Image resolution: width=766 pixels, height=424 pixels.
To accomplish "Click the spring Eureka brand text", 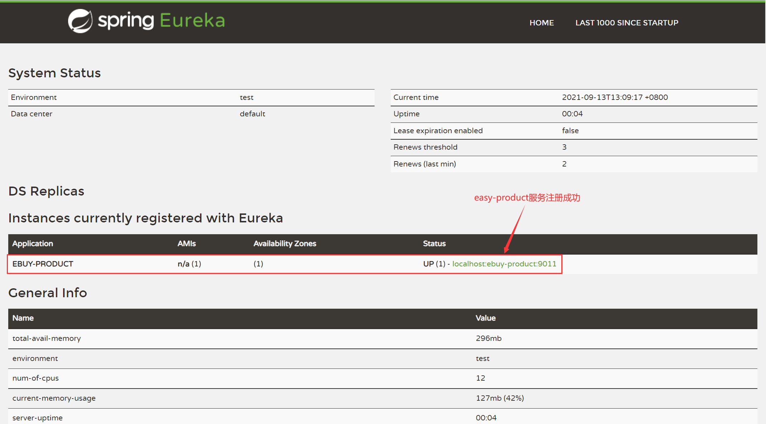I will (161, 21).
